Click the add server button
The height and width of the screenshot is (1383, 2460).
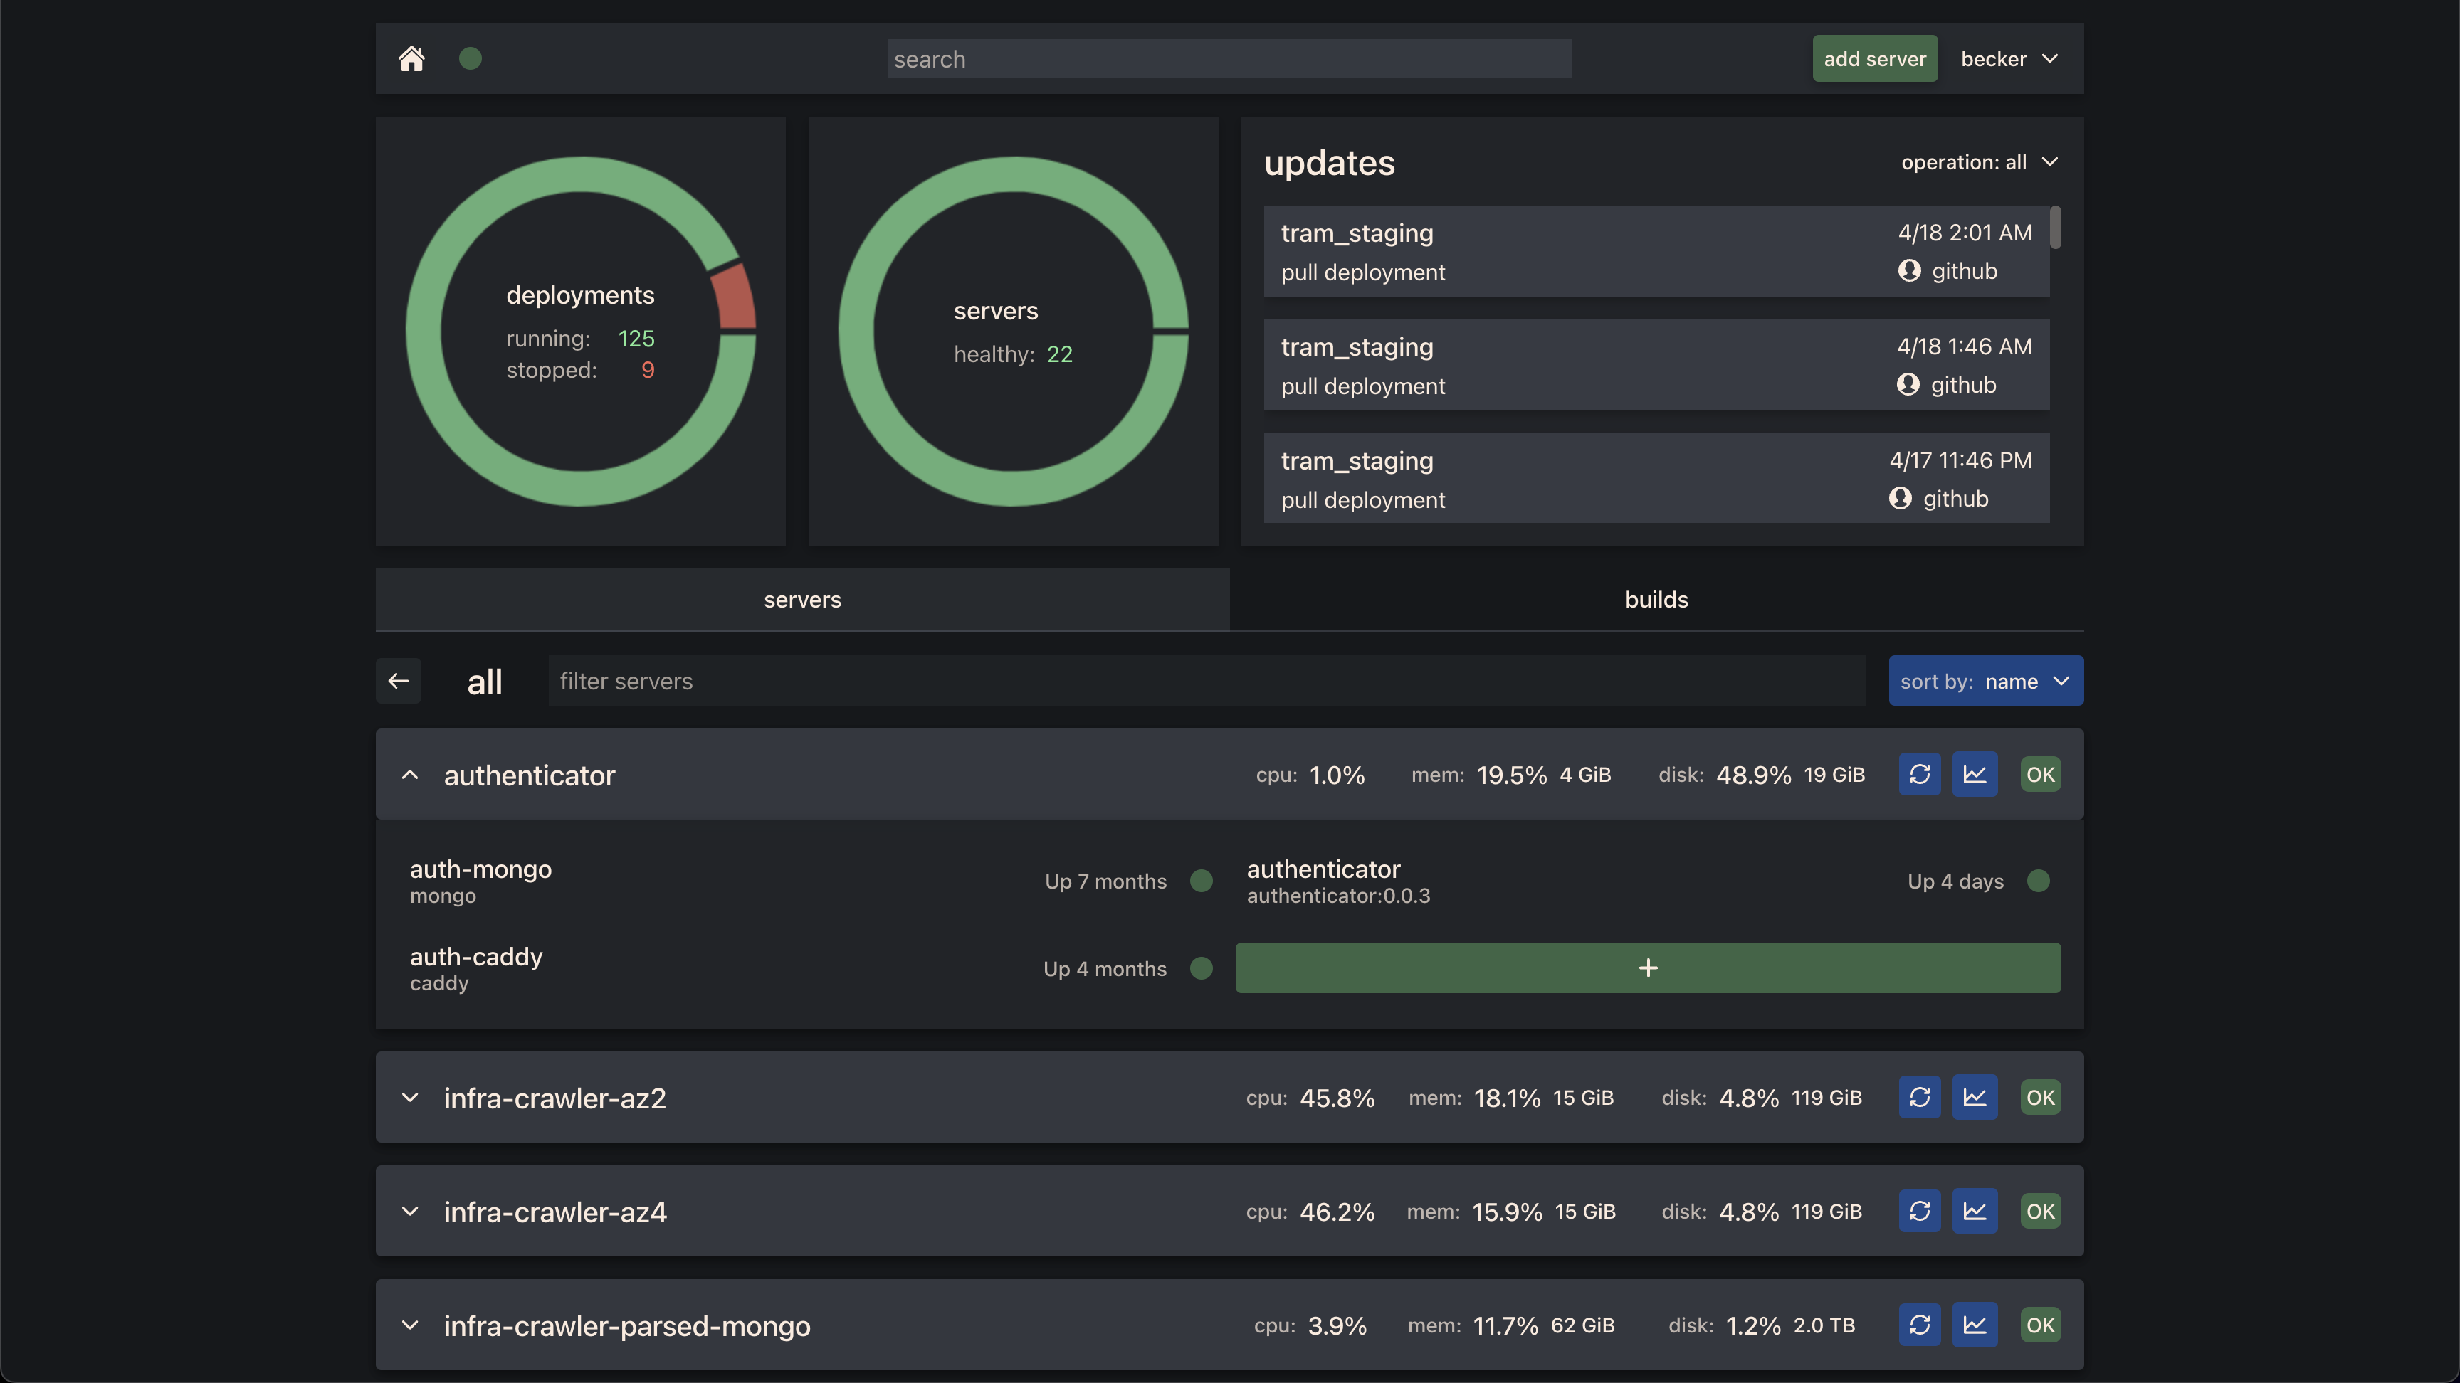coord(1873,59)
